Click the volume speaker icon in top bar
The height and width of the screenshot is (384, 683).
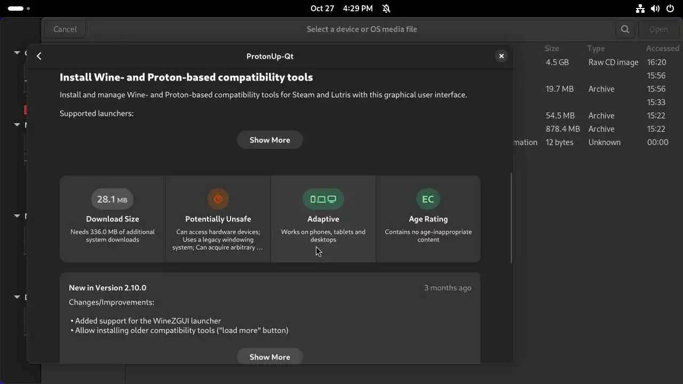click(655, 9)
